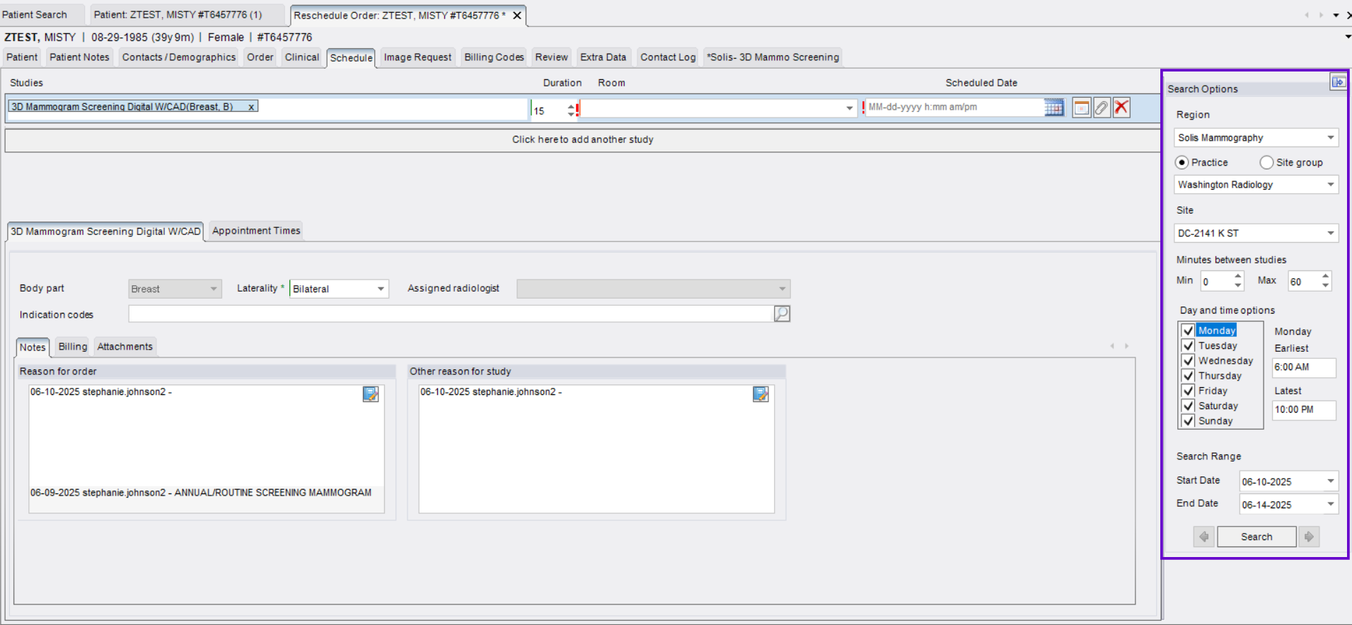
Task: Open the Review tab
Action: coord(551,57)
